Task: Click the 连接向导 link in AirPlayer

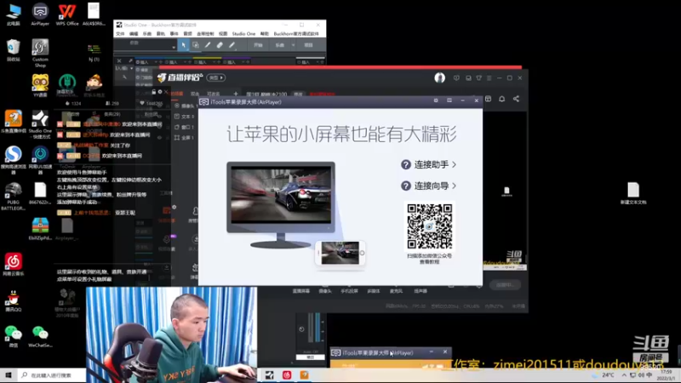Action: (428, 186)
